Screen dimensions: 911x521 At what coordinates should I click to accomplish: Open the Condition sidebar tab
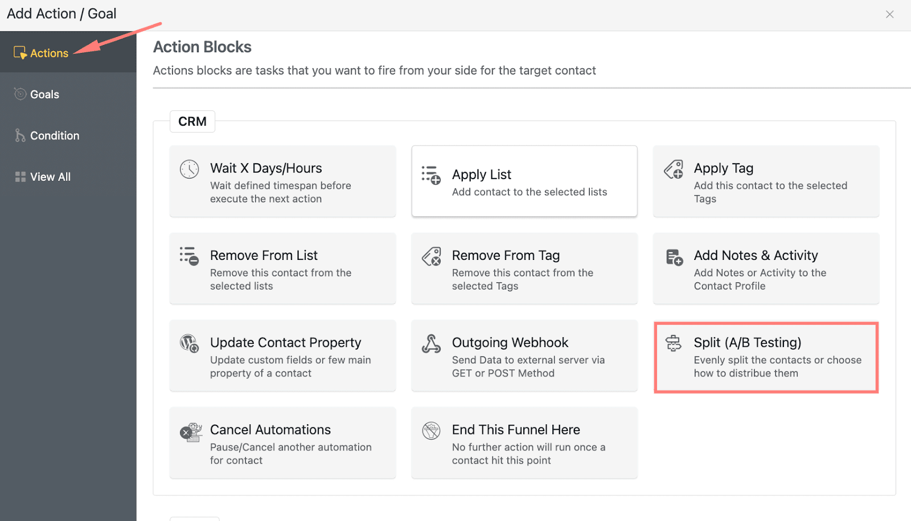[x=55, y=135]
